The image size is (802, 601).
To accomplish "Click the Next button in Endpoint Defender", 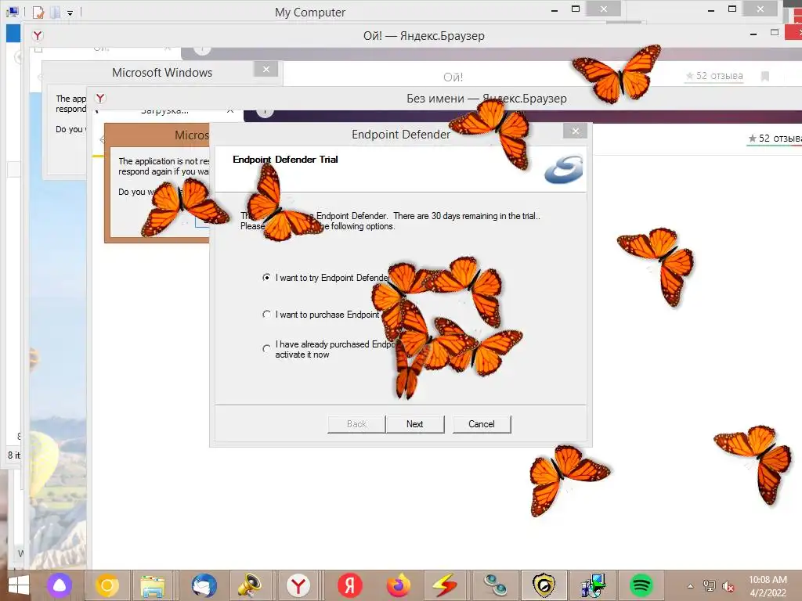I will [415, 424].
